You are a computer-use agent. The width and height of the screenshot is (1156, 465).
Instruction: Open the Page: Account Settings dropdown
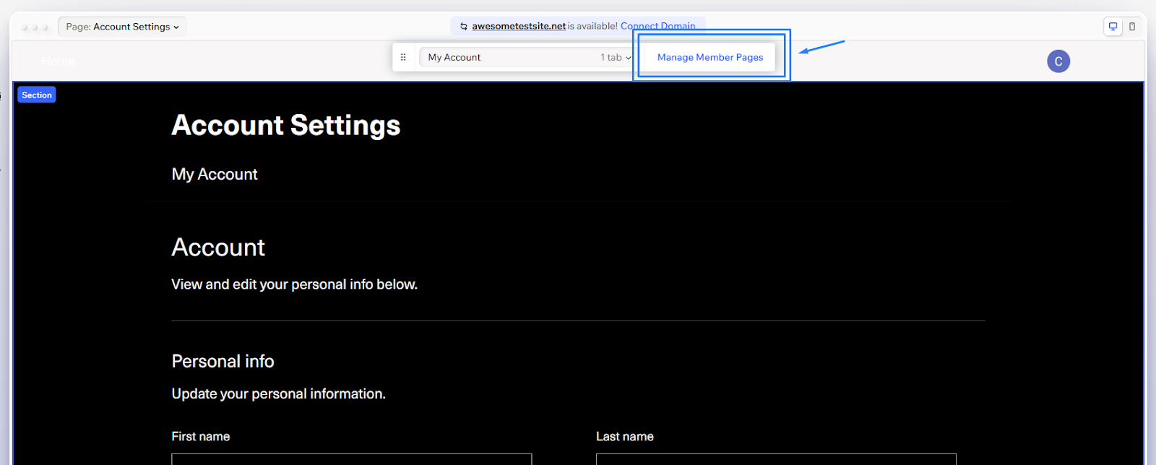122,27
